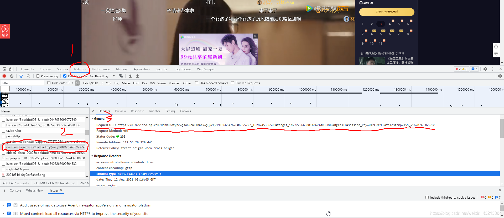
Task: Activate the inspect element picker icon
Action: point(4,69)
